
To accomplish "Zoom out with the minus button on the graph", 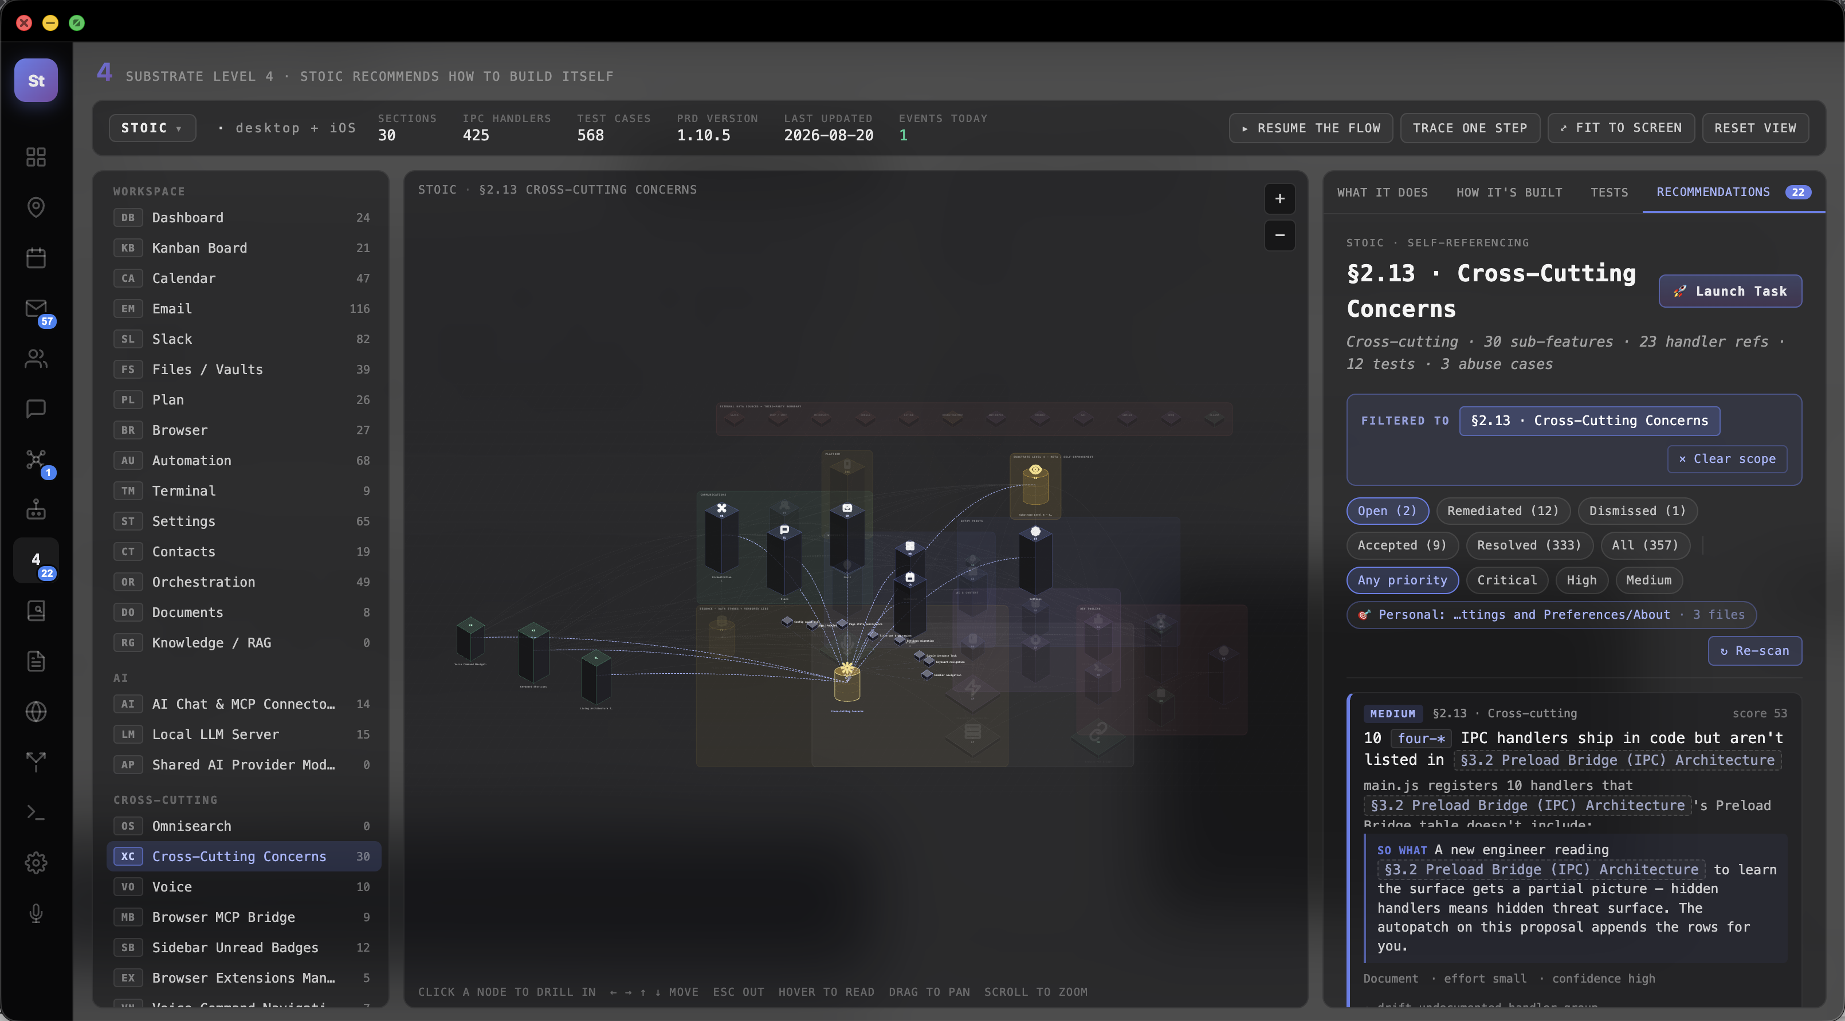I will tap(1279, 235).
